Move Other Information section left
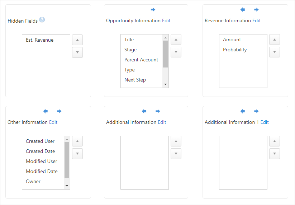The height and width of the screenshot is (205, 295). [x=45, y=111]
